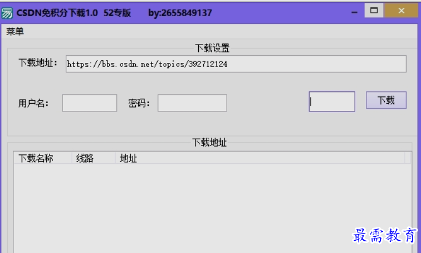Click the app icon in title bar
Viewport: 421px width, 253px height.
(7, 13)
